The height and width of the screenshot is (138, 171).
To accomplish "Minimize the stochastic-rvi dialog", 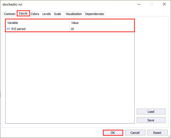I will (x=139, y=4).
